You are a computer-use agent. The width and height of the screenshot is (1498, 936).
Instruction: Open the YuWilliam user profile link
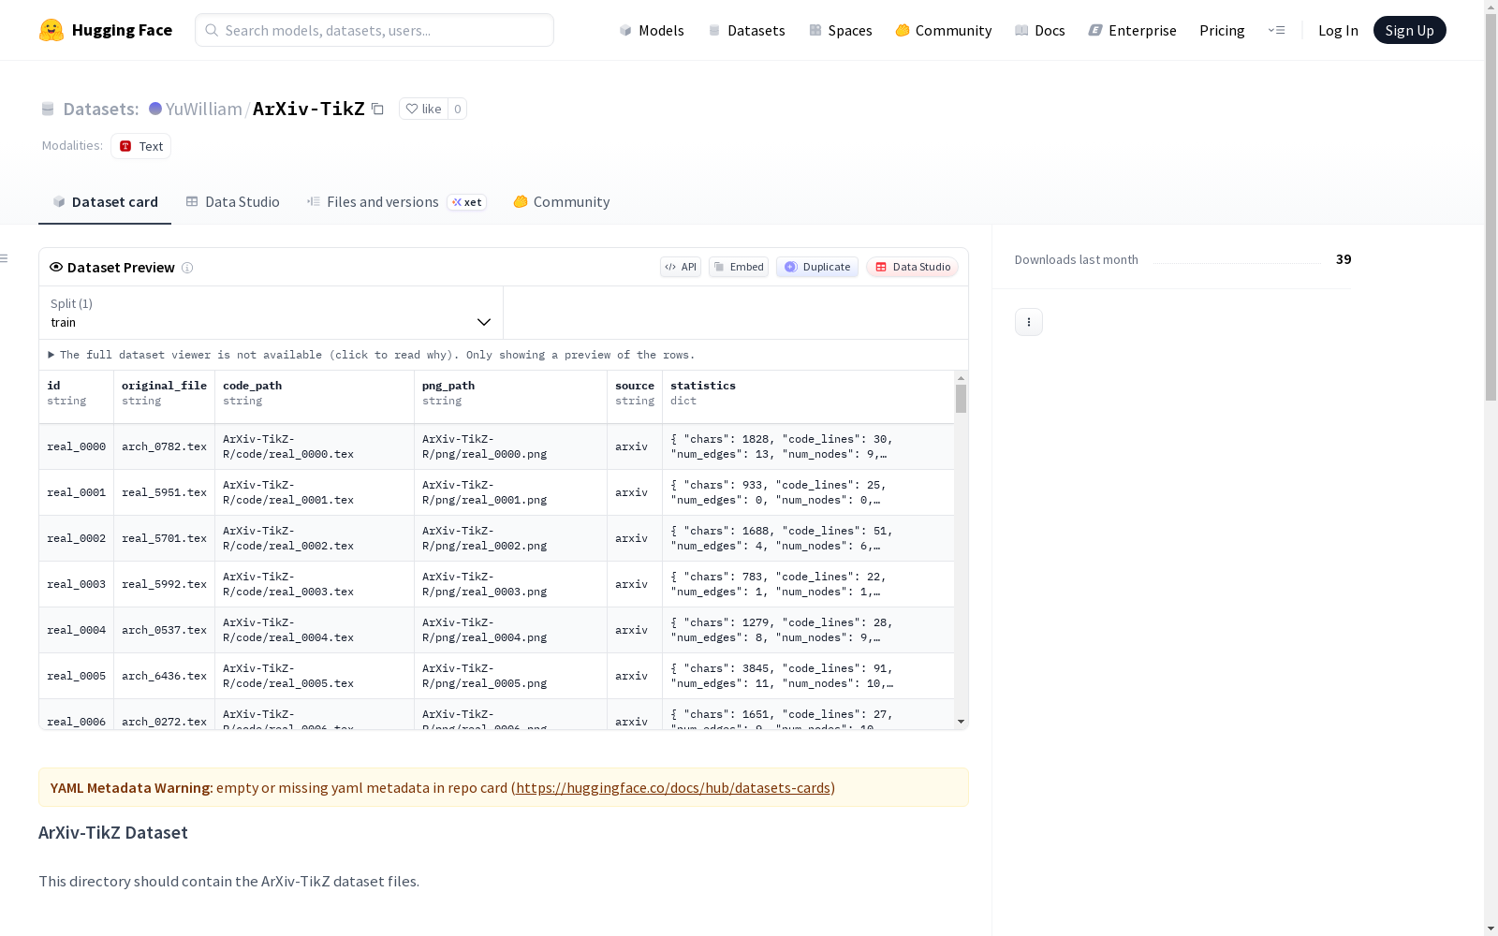click(x=204, y=109)
